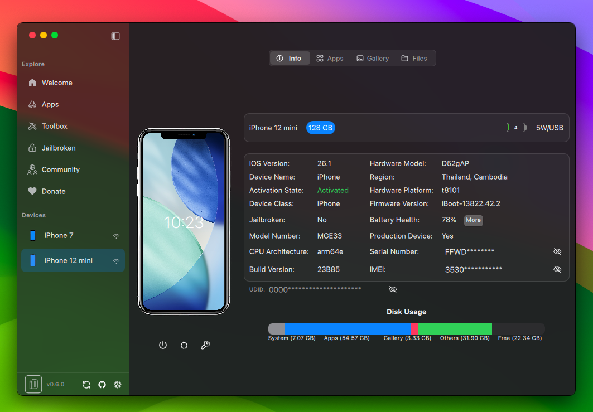The width and height of the screenshot is (593, 412).
Task: Click the red Gallery segment of disk bar
Action: coord(415,329)
